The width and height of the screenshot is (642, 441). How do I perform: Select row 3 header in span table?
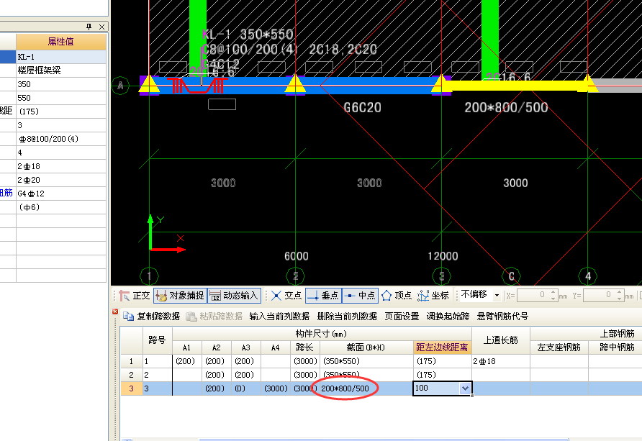132,388
